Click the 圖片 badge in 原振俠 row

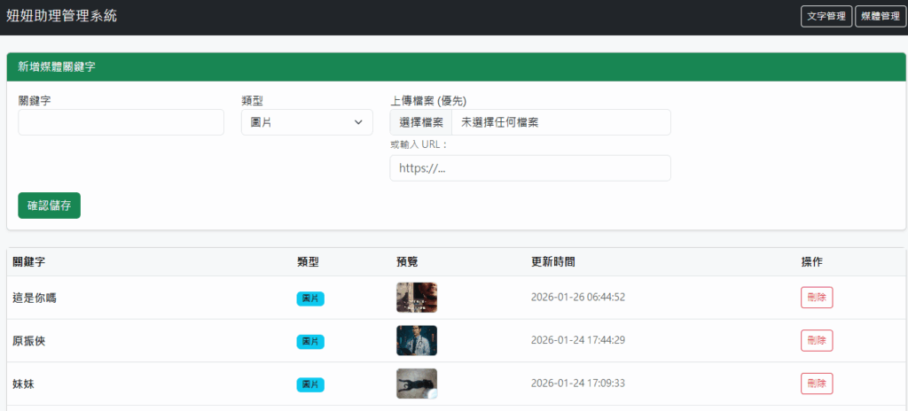coord(310,341)
